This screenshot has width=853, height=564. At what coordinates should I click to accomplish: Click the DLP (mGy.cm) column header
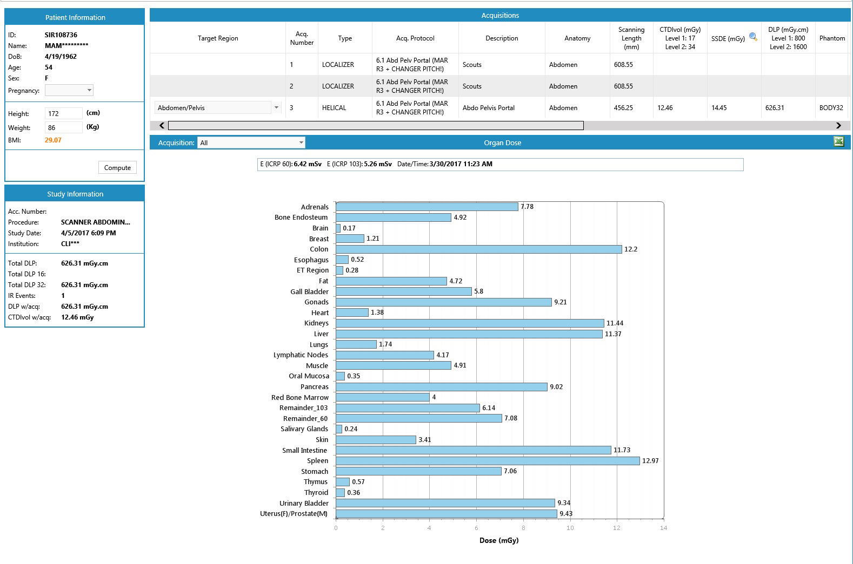(x=788, y=38)
